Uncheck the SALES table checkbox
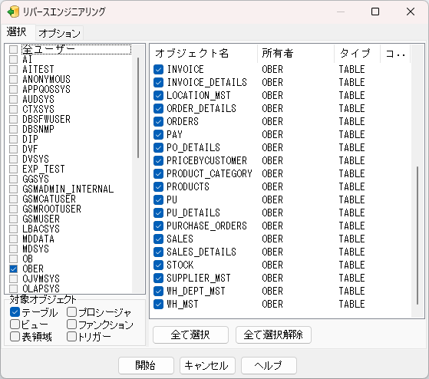This screenshot has width=429, height=379. click(x=158, y=239)
